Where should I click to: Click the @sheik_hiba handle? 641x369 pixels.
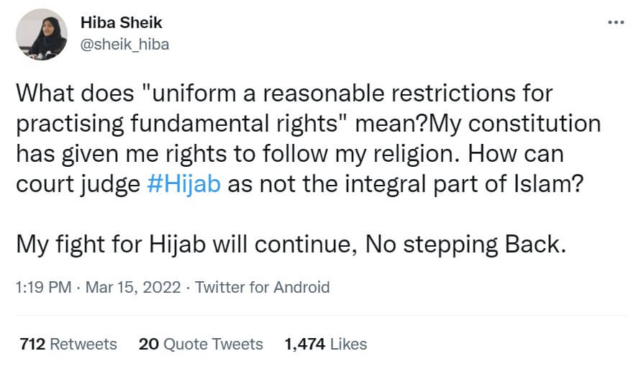coord(124,45)
